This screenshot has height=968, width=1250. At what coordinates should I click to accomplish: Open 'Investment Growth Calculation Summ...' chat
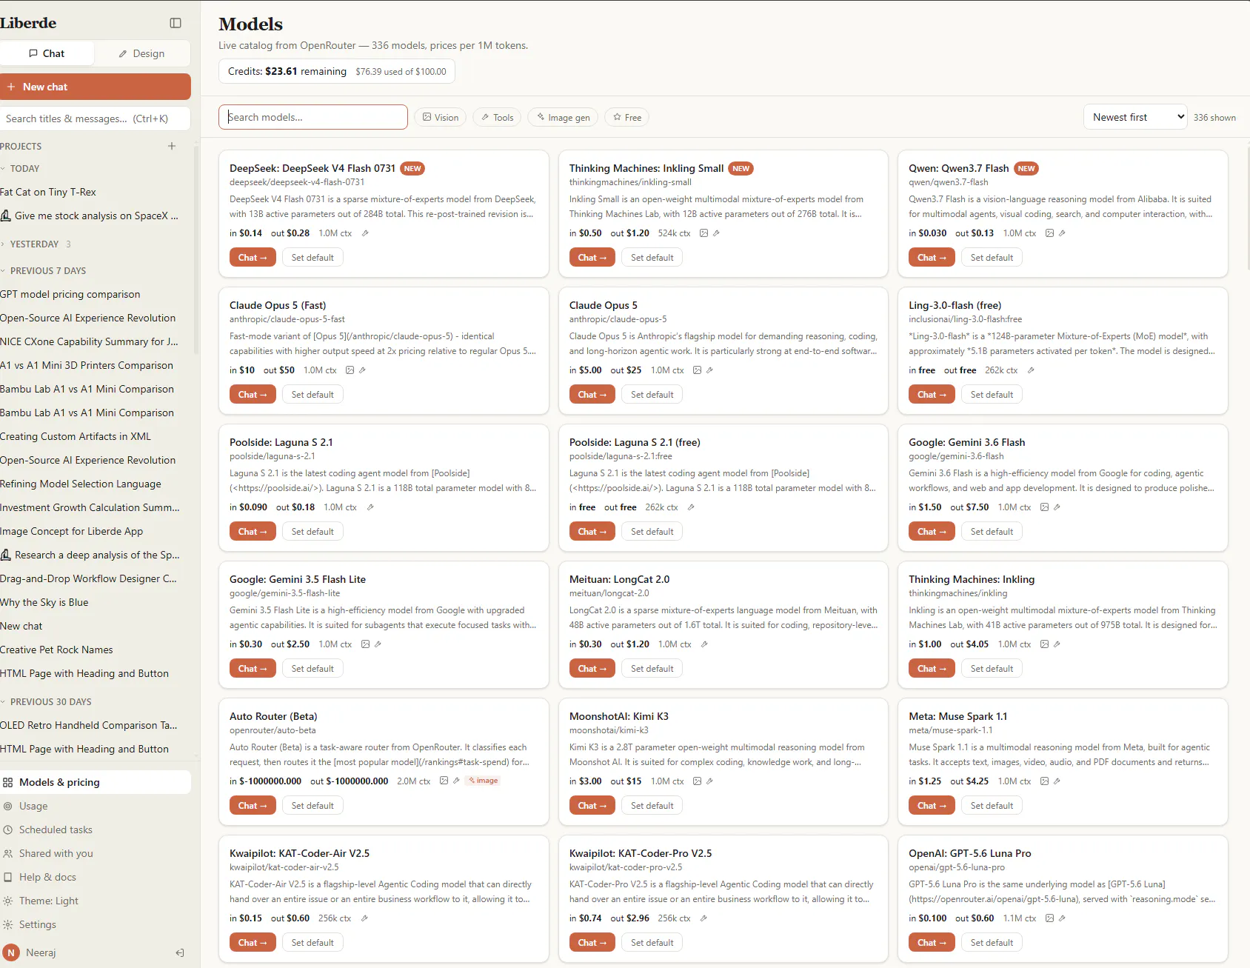click(x=95, y=507)
